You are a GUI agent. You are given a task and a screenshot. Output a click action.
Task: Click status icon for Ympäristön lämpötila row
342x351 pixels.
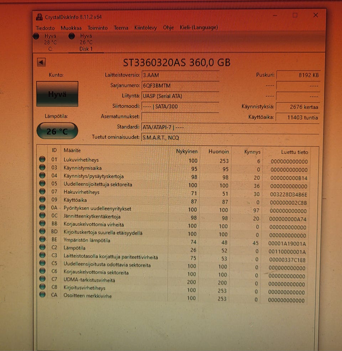42,239
